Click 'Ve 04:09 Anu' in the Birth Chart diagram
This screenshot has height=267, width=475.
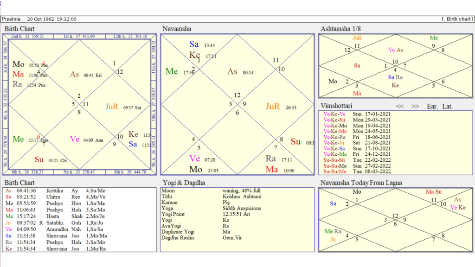[87, 139]
